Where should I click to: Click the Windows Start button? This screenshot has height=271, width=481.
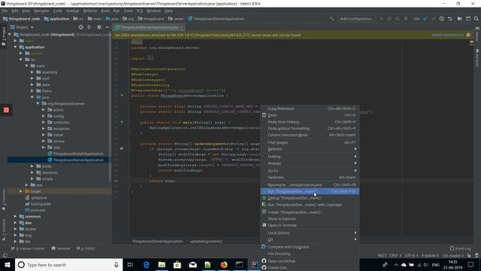(8, 265)
